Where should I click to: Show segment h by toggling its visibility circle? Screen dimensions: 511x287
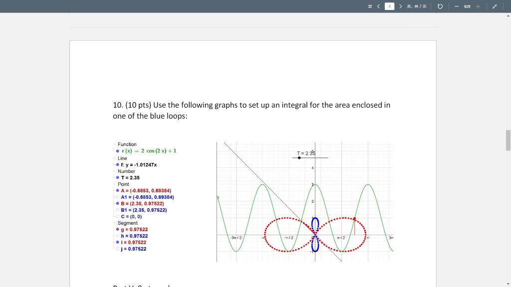click(116, 236)
